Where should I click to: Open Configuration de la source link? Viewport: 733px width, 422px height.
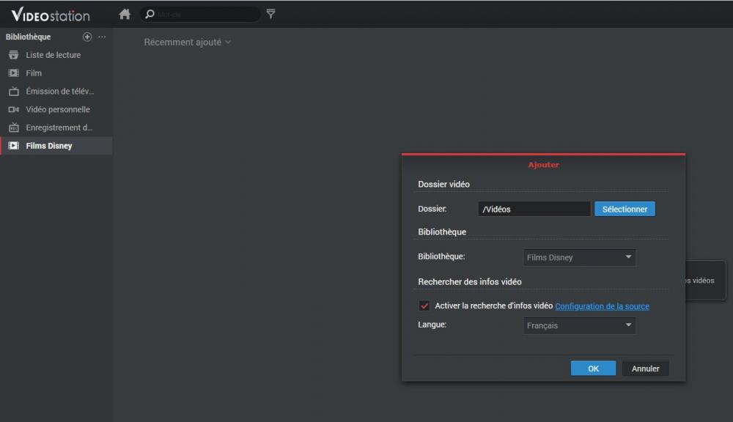[602, 306]
